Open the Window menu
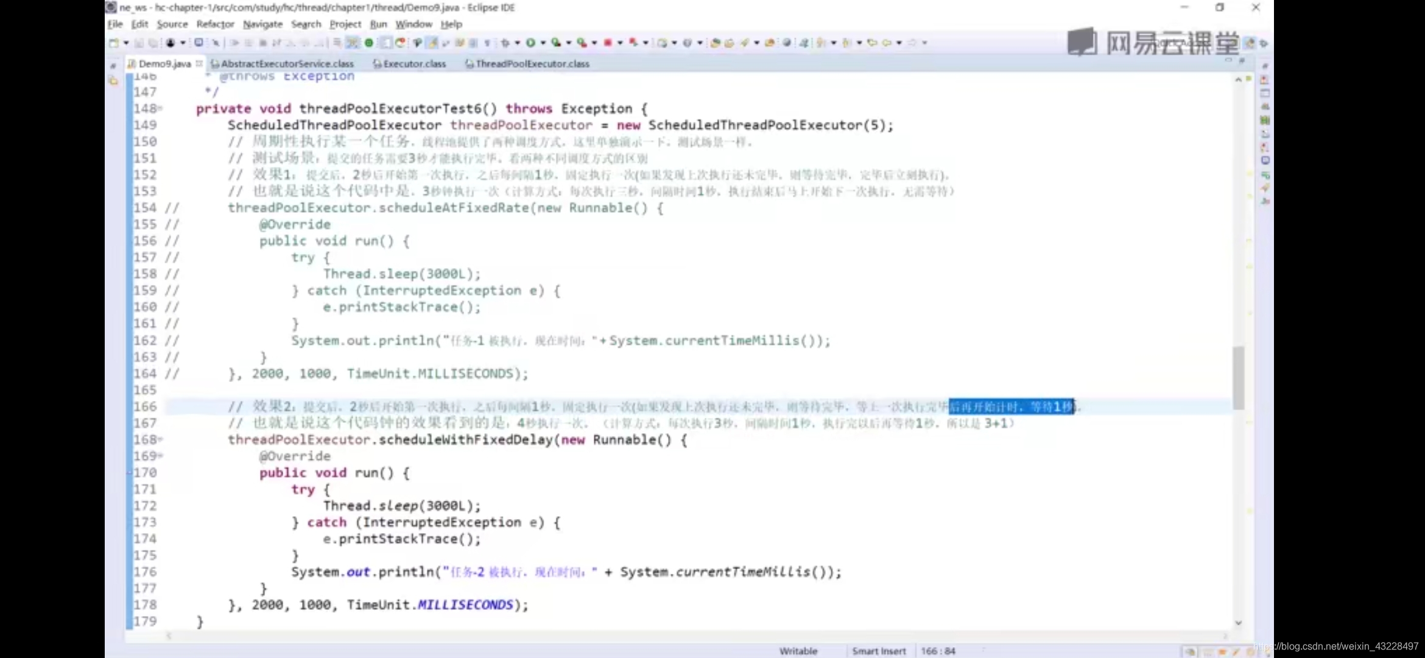Screen dimensions: 1425x658 point(413,24)
